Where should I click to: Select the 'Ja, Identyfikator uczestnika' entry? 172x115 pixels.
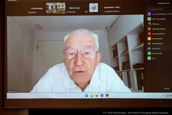[x=162, y=14]
